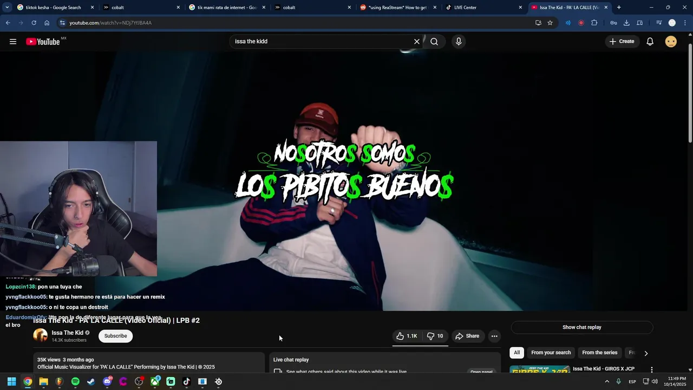Open media controls icon in toolbar
The height and width of the screenshot is (390, 693).
pos(659,23)
